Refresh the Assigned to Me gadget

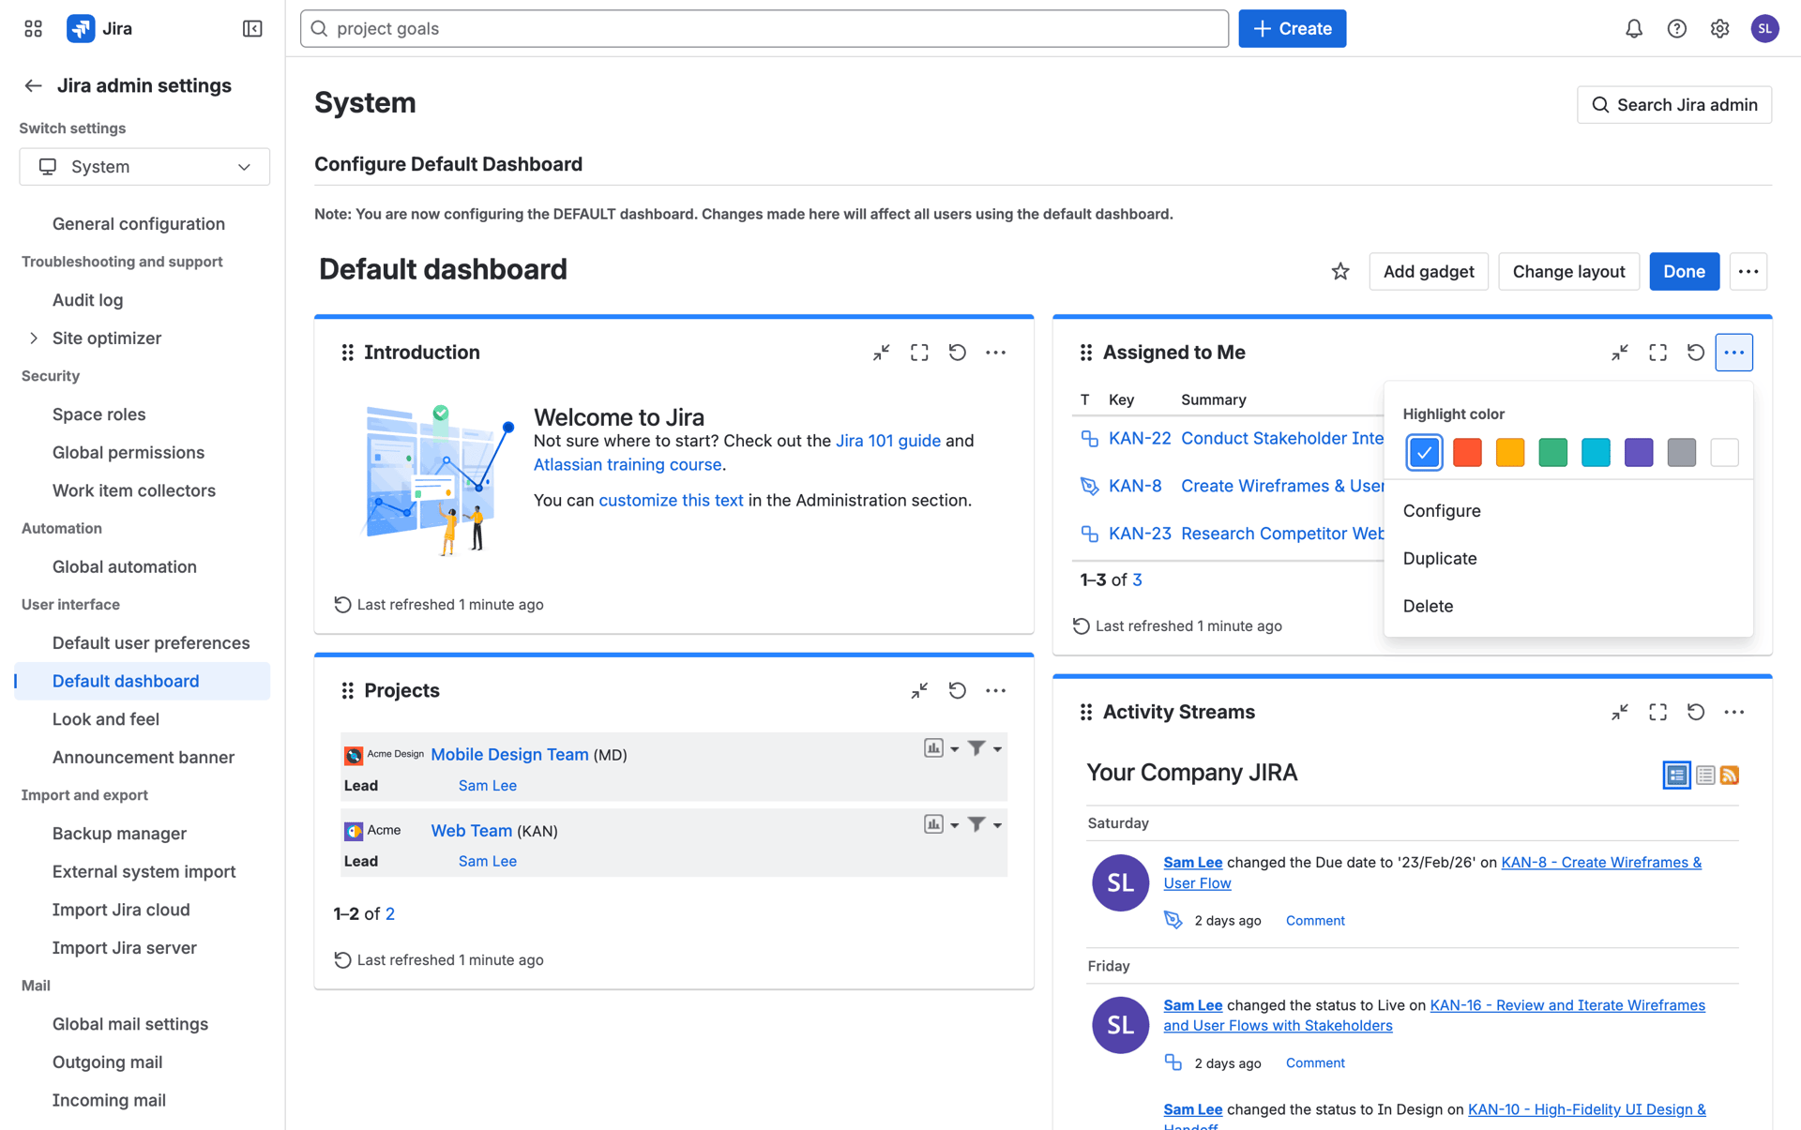click(1696, 353)
